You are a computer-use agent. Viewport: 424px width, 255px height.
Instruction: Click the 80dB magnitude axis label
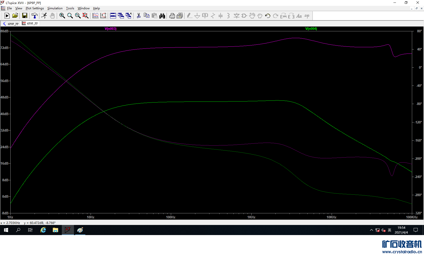(x=4, y=31)
